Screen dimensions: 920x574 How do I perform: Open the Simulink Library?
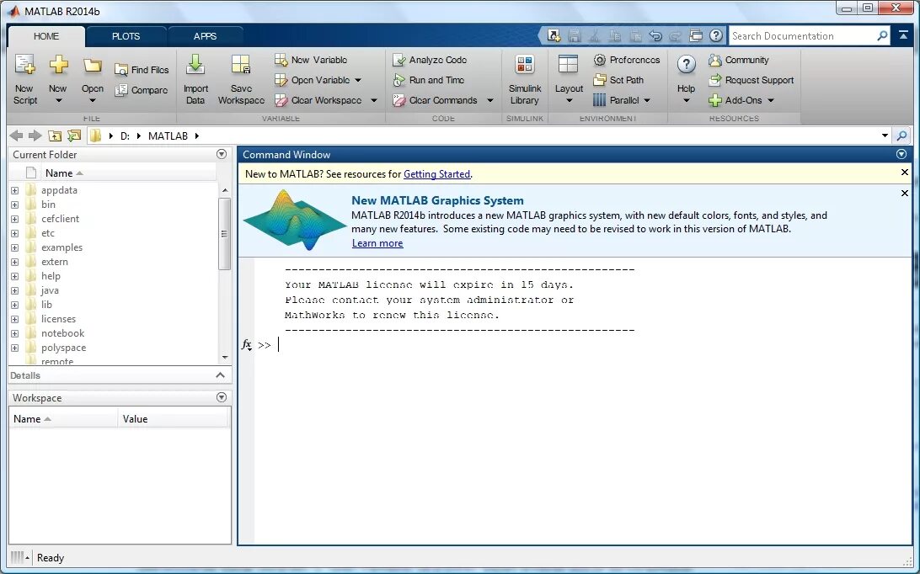tap(525, 79)
